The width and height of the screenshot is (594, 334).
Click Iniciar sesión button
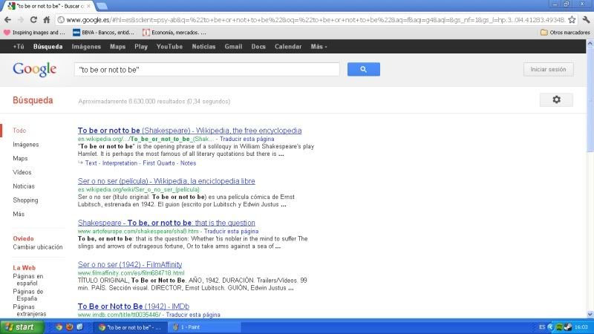pos(548,69)
